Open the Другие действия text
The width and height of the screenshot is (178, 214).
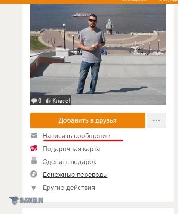[x=69, y=188]
